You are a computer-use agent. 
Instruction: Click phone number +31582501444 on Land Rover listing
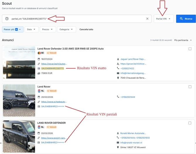(x=128, y=97)
